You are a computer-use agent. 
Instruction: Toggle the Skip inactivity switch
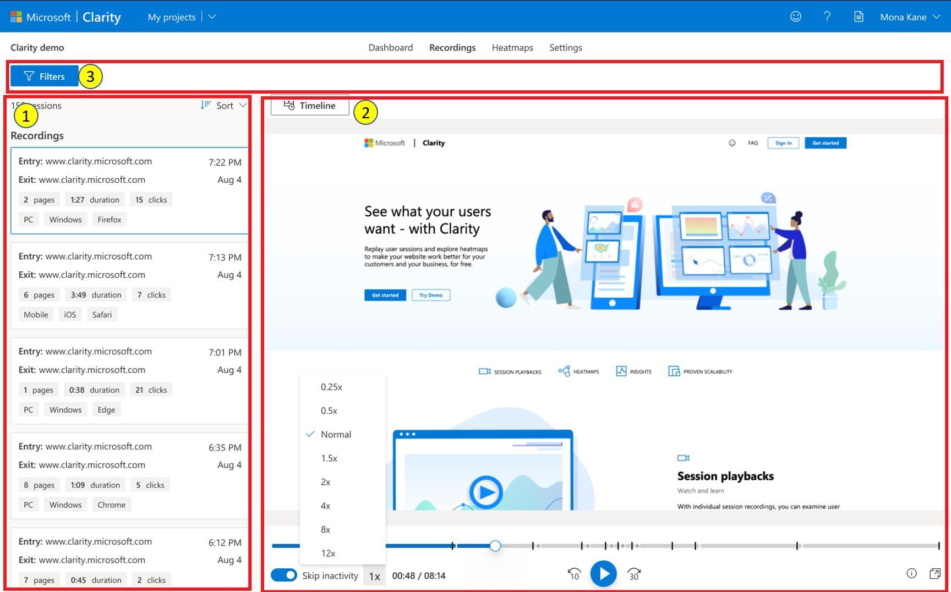click(284, 575)
